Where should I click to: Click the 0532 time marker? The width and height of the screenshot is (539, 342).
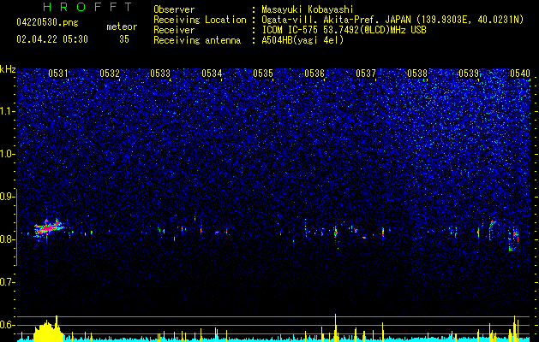(110, 74)
